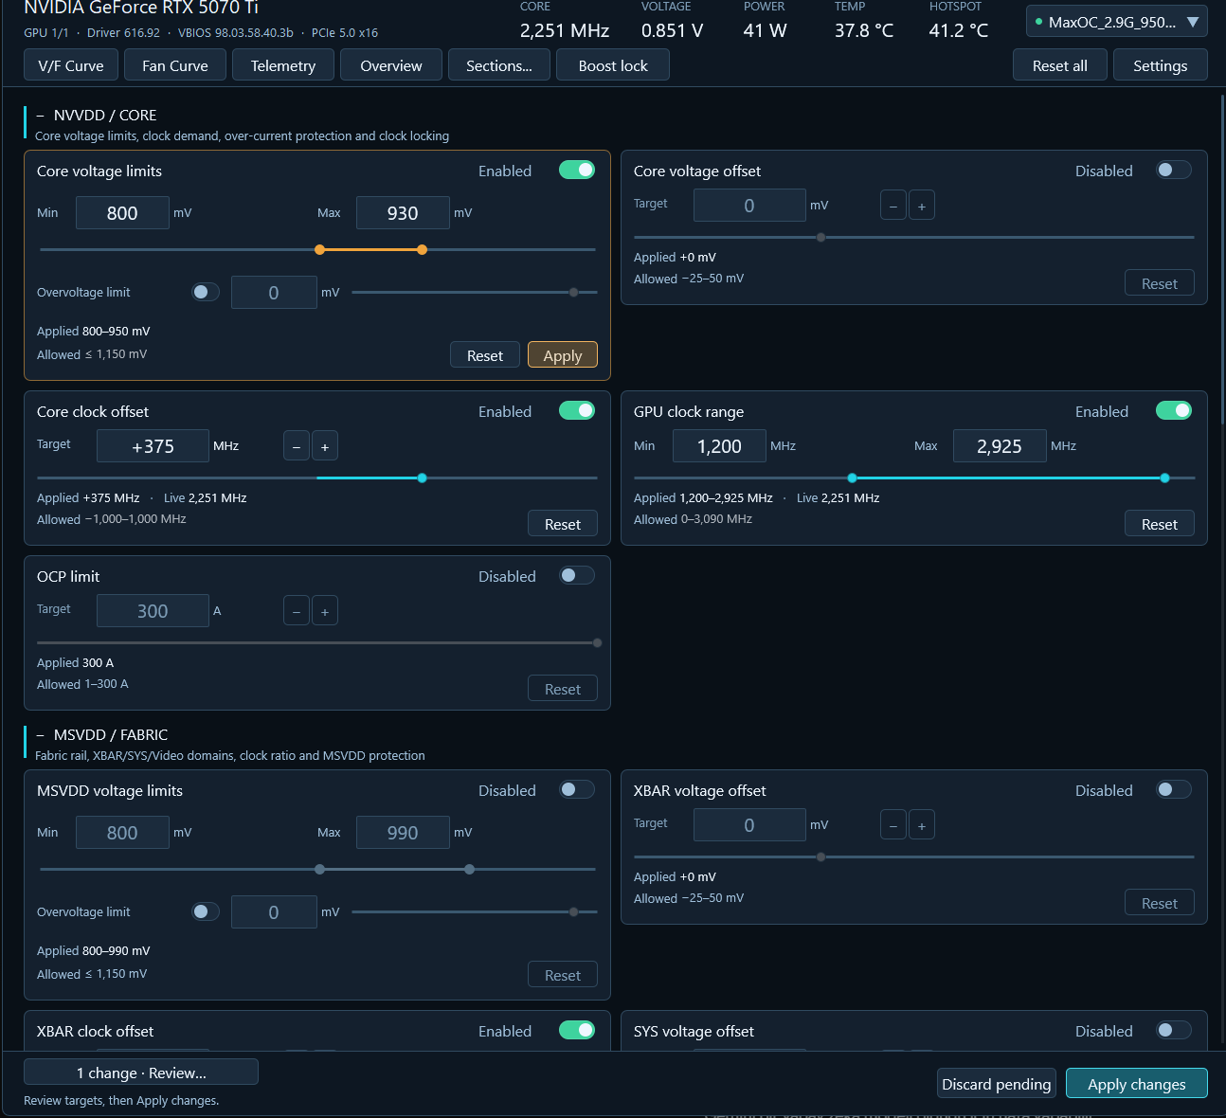Screen dimensions: 1226x1118
Task: Raise OCP limit target with plus button
Action: (x=325, y=611)
